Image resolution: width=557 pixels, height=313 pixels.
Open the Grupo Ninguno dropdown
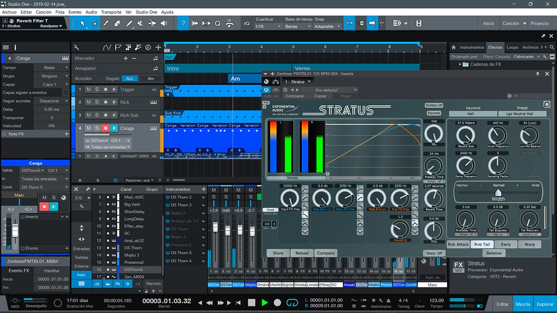coord(52,76)
